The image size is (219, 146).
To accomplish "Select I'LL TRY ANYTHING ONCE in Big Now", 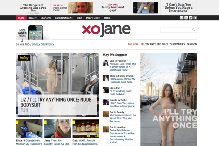I will [x=155, y=44].
